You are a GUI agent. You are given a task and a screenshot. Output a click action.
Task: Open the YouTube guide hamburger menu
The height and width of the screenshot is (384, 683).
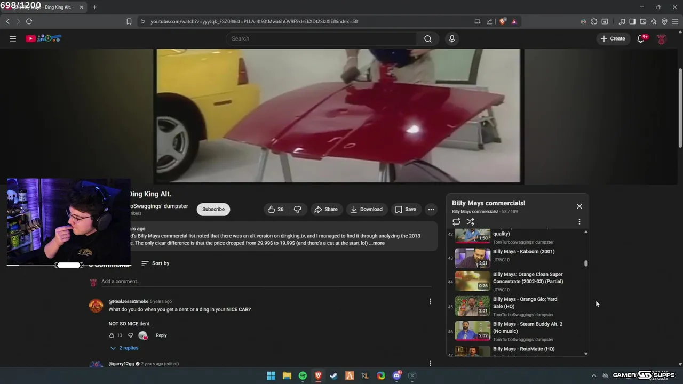click(x=13, y=38)
